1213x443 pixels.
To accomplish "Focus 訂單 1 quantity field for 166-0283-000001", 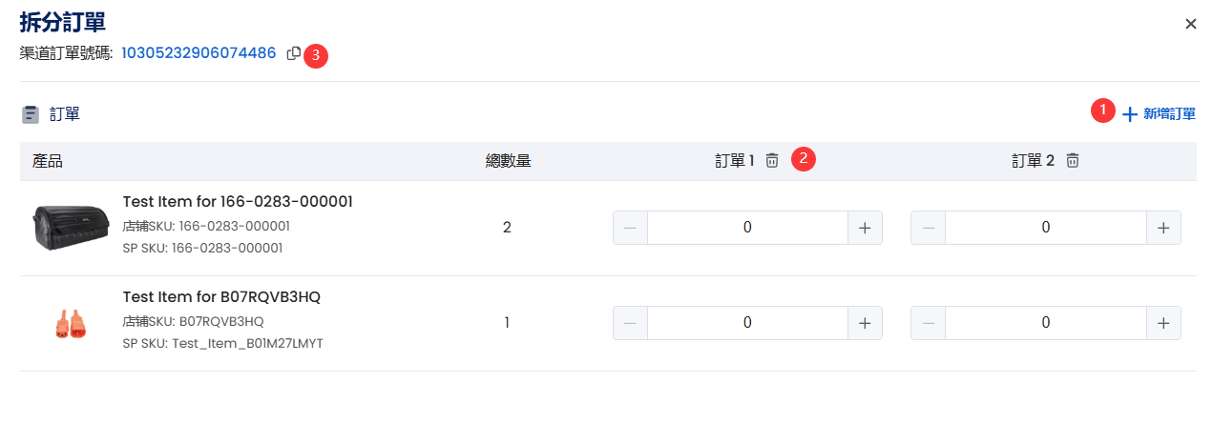I will [x=747, y=228].
